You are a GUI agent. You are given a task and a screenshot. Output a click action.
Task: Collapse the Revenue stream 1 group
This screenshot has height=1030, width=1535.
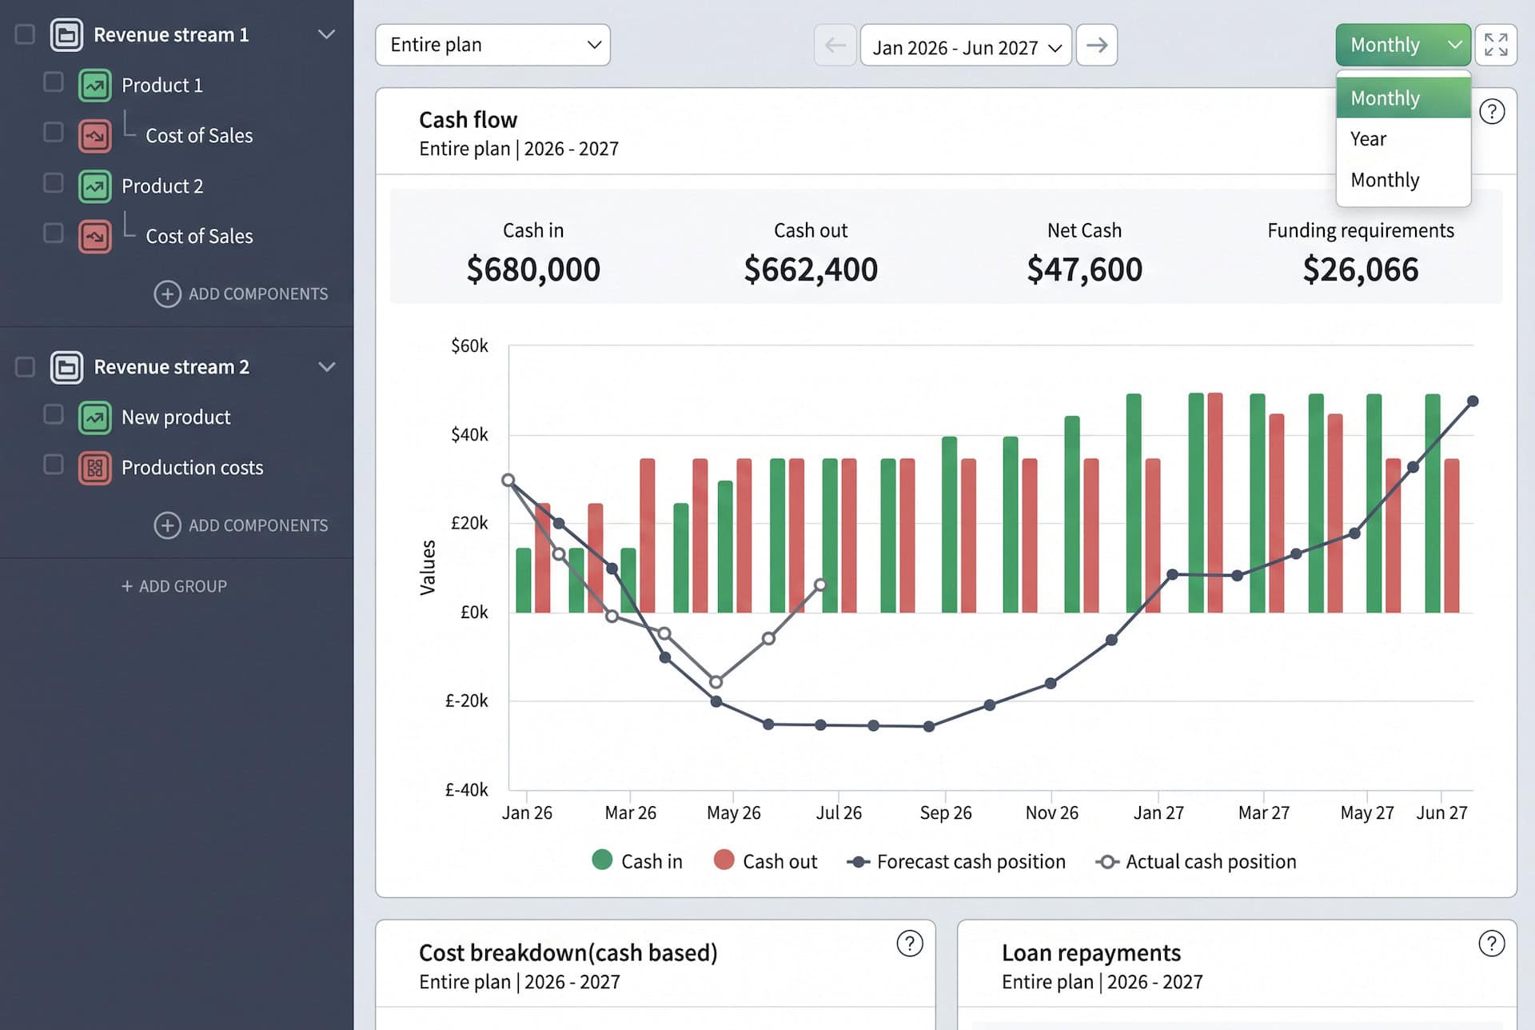click(x=326, y=34)
